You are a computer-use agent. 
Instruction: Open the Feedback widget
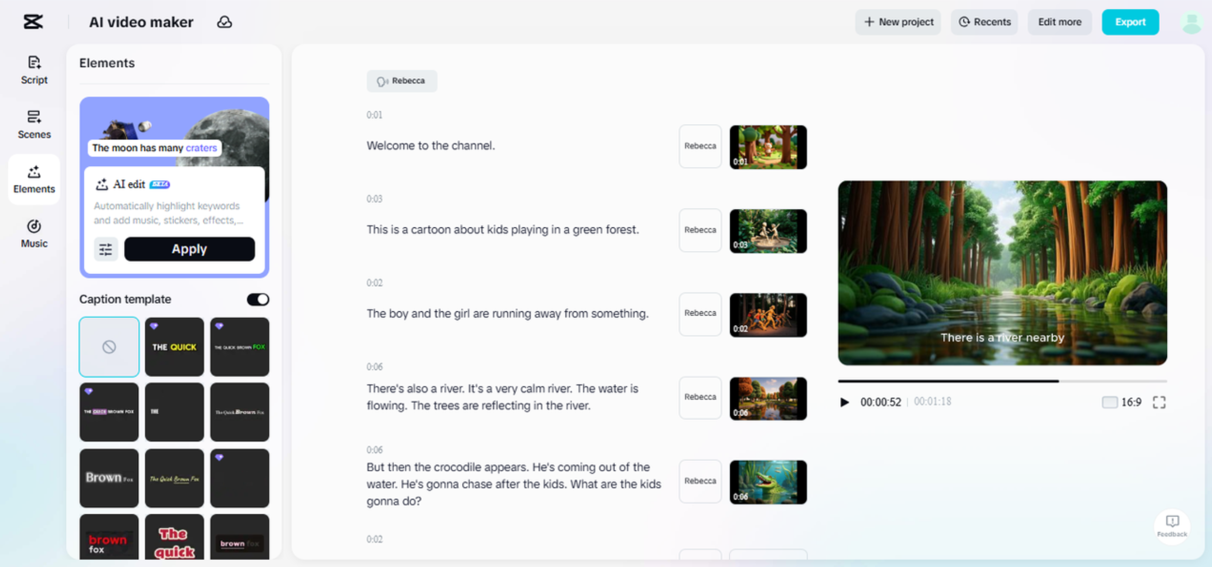pos(1172,527)
